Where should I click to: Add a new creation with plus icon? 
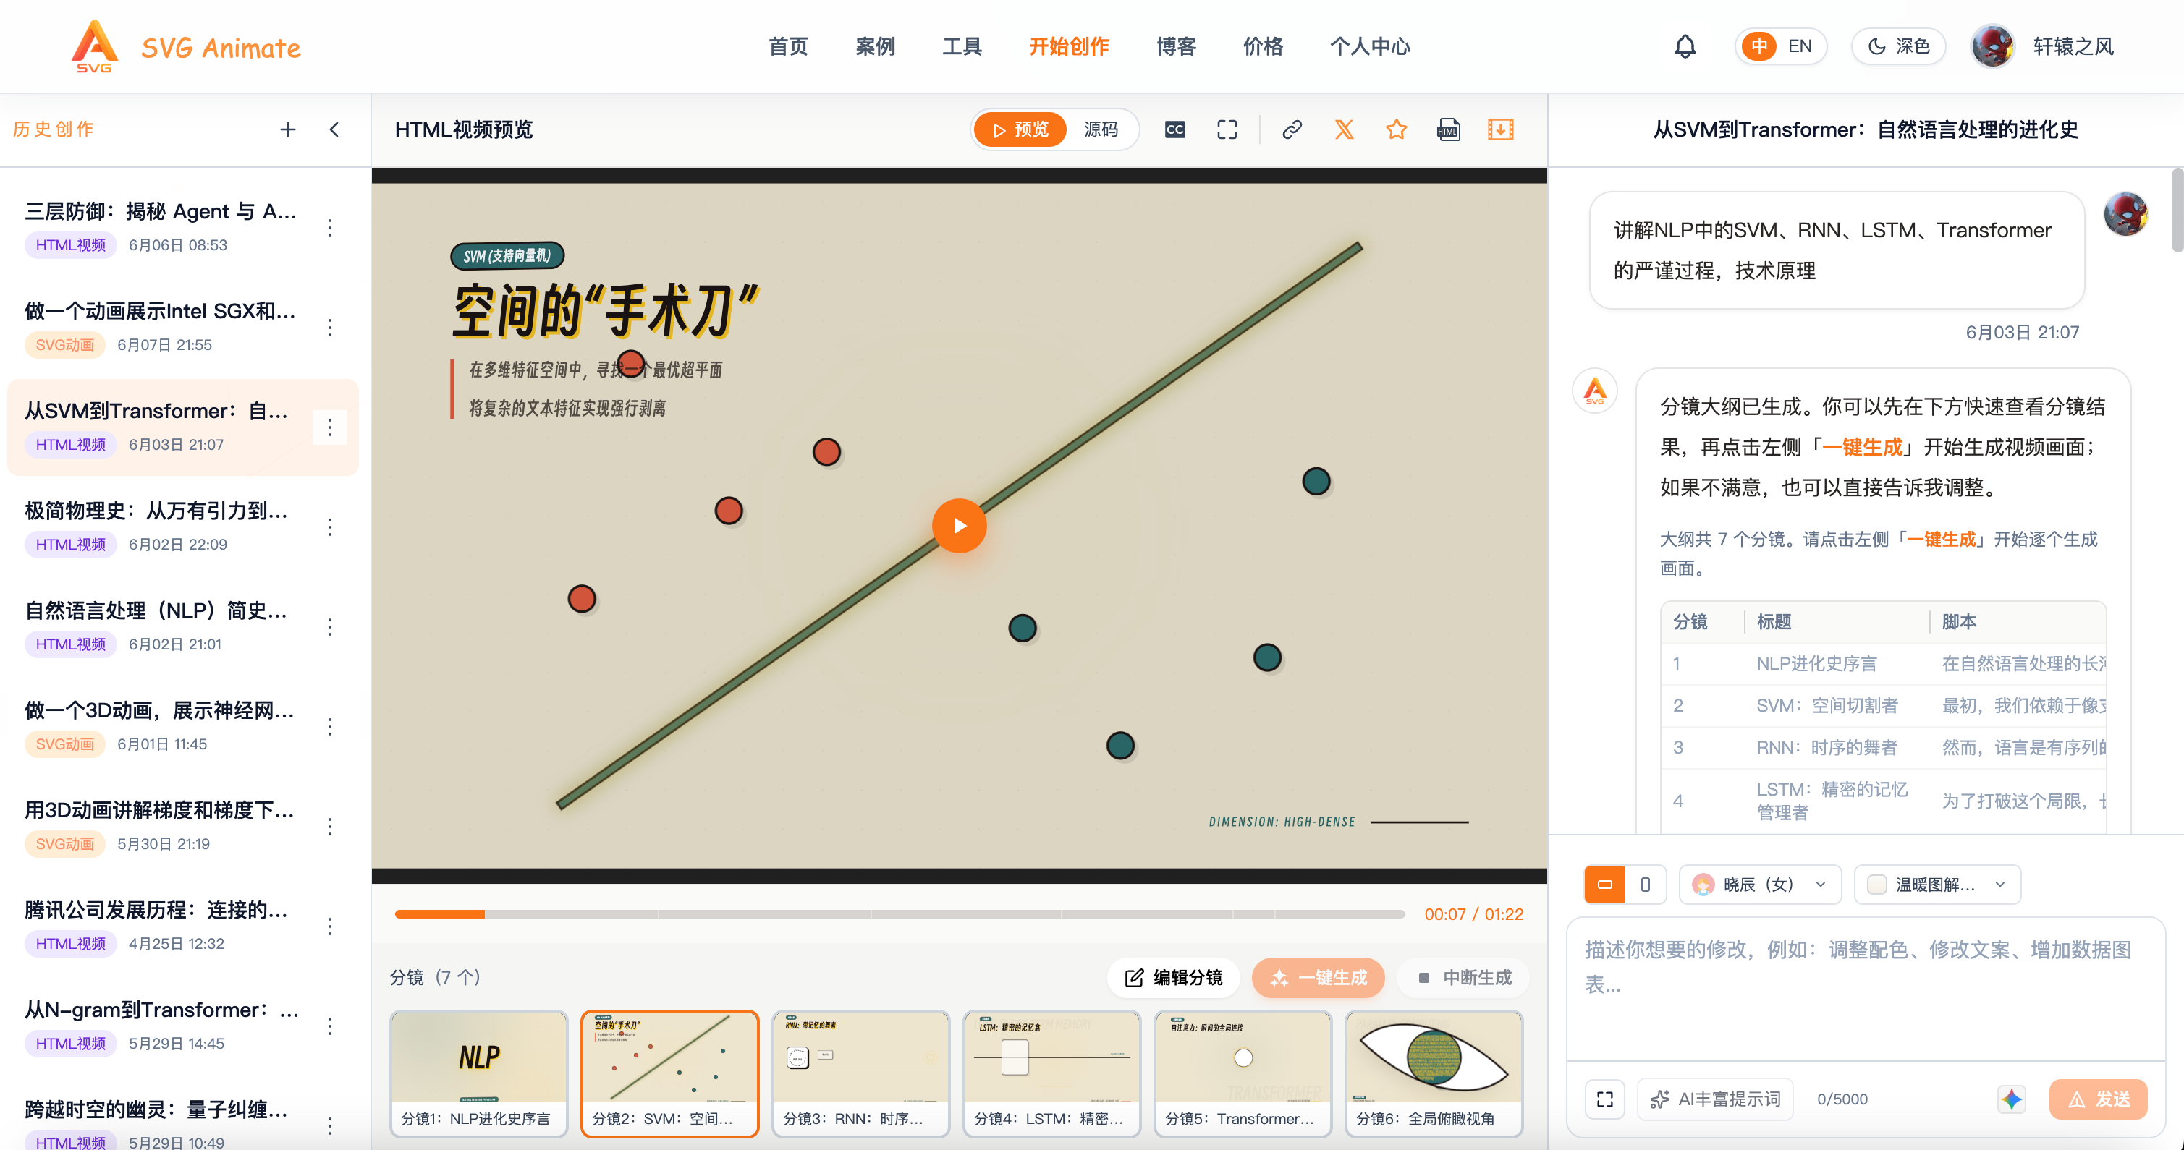(x=288, y=129)
